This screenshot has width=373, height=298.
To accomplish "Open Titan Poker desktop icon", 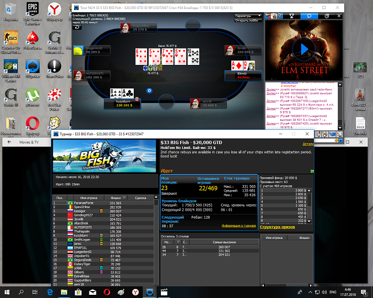I will click(54, 69).
